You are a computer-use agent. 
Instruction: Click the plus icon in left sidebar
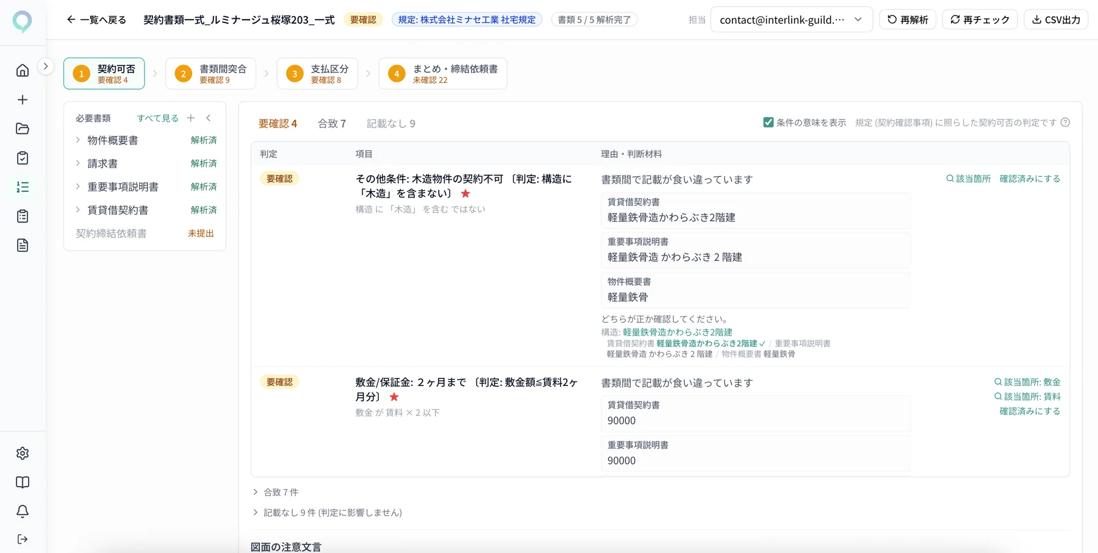point(23,99)
